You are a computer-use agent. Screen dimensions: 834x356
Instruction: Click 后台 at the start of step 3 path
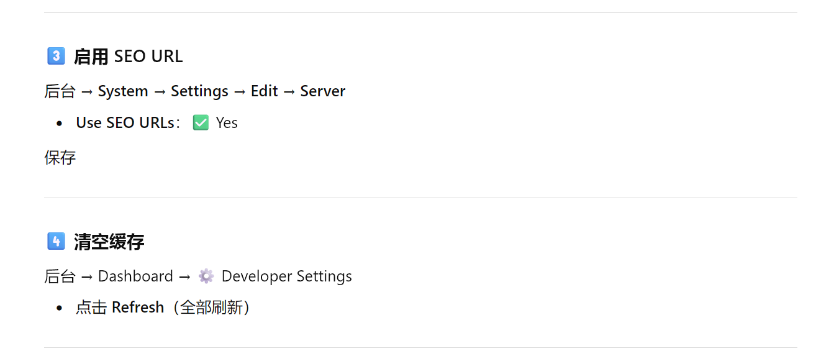point(60,91)
